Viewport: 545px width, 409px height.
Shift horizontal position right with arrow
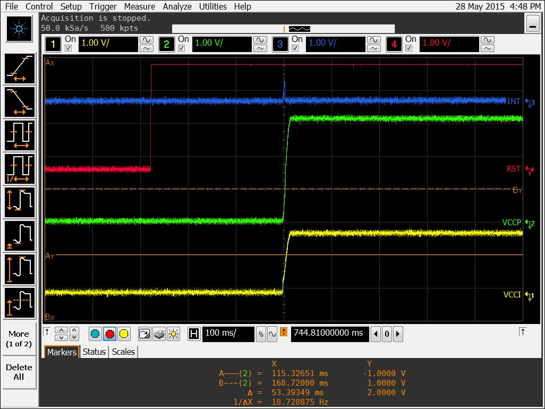tap(398, 334)
